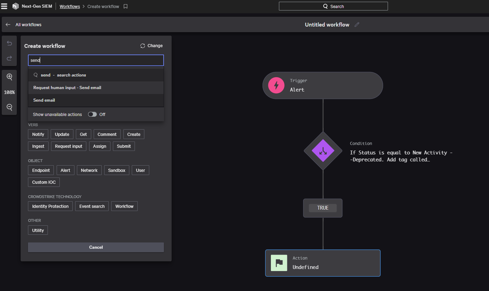The width and height of the screenshot is (489, 291).
Task: Click the Create workflow breadcrumb text
Action: (x=103, y=6)
